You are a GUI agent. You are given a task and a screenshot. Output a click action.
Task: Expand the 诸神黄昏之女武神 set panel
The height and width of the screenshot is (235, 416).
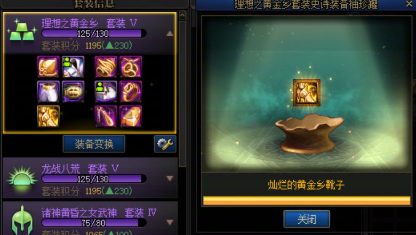pyautogui.click(x=170, y=222)
